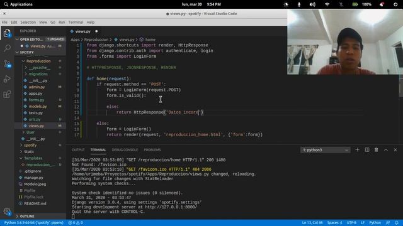Viewport: 403px width, 226px height.
Task: Open manage.py in explorer
Action: pyautogui.click(x=40, y=178)
